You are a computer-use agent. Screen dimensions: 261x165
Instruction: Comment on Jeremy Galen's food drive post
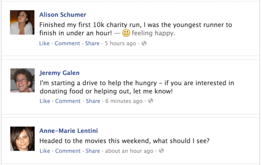coord(69,101)
